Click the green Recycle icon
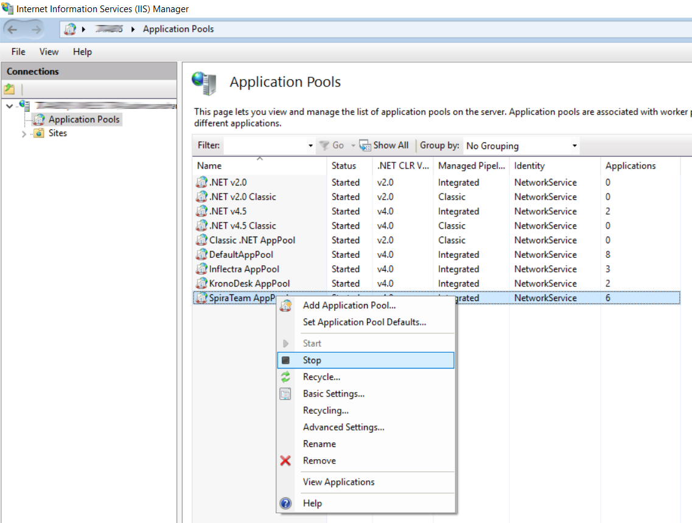This screenshot has width=692, height=523. [x=285, y=377]
